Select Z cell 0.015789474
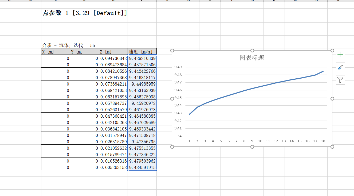The image size is (354, 196). click(x=113, y=155)
